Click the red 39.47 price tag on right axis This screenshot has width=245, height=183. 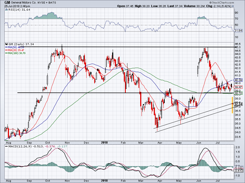click(x=238, y=87)
